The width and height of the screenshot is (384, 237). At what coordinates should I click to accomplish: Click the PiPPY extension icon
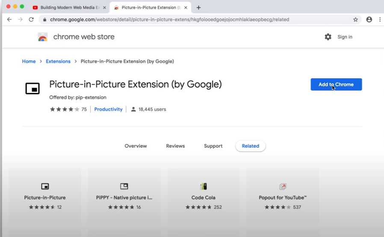pos(124,186)
